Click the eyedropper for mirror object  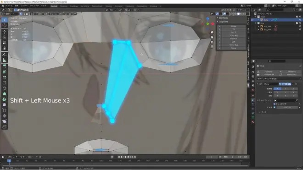click(297, 100)
